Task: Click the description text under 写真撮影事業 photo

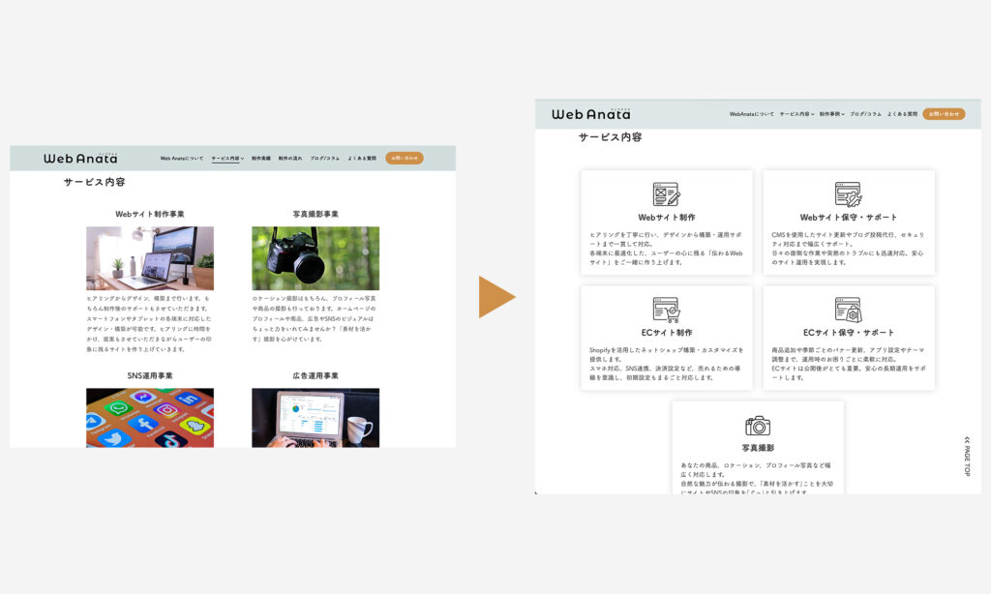Action: point(315,318)
